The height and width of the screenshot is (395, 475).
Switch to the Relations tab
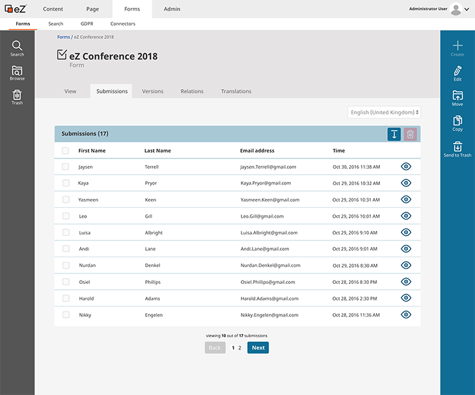[x=192, y=91]
